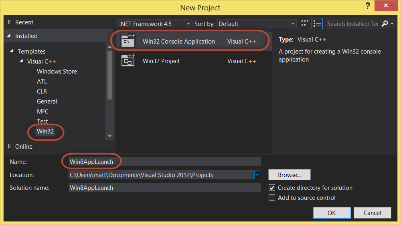401x225 pixels.
Task: Click the template tree scroll-up arrow
Action: coord(110,47)
